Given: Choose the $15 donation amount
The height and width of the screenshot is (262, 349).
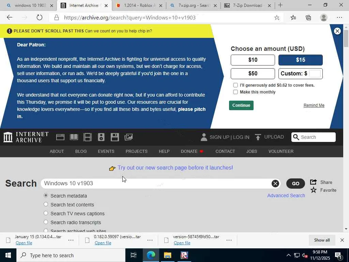Looking at the screenshot, I should pos(301,60).
